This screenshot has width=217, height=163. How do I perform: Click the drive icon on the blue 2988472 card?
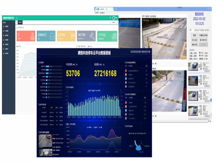[52, 36]
